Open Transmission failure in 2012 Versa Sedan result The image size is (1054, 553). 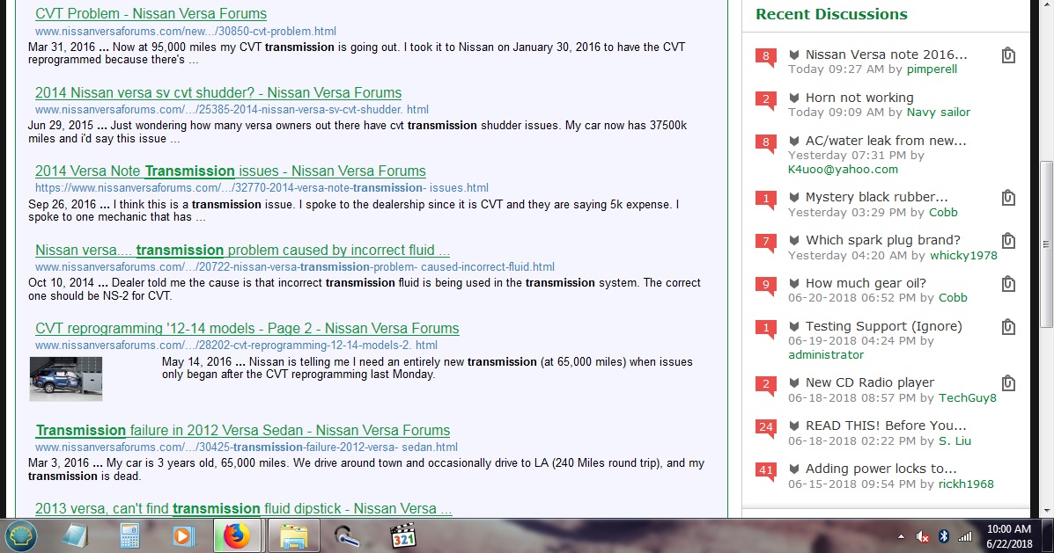pos(243,430)
